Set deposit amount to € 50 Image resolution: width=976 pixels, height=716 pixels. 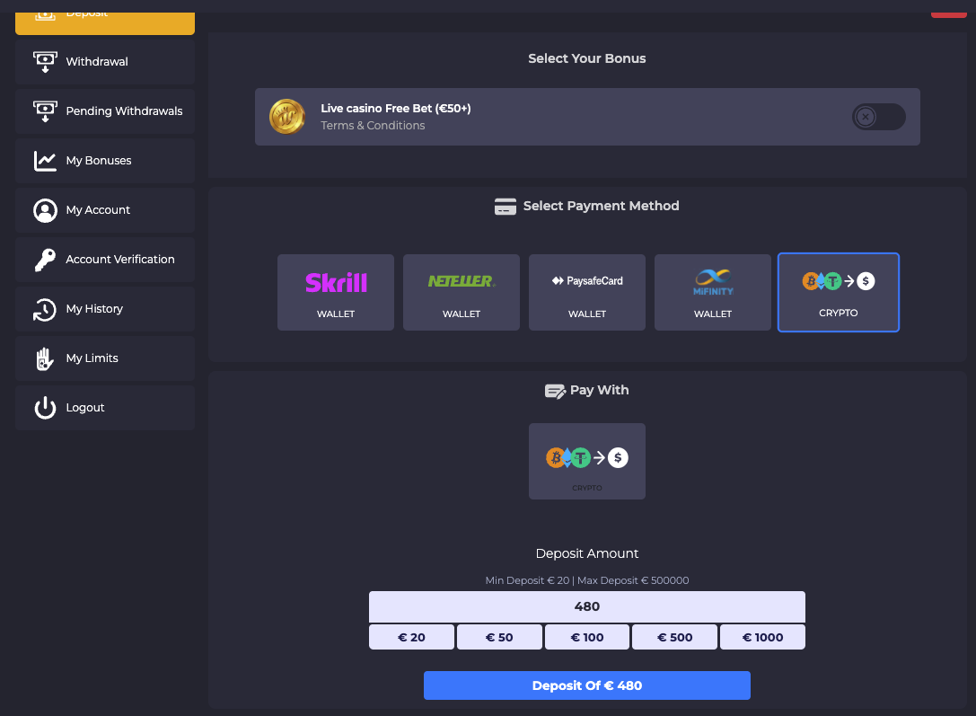click(x=499, y=637)
